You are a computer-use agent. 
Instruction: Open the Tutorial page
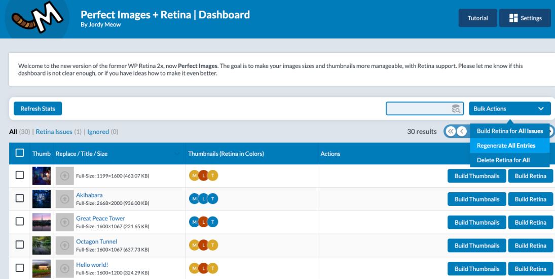tap(477, 18)
